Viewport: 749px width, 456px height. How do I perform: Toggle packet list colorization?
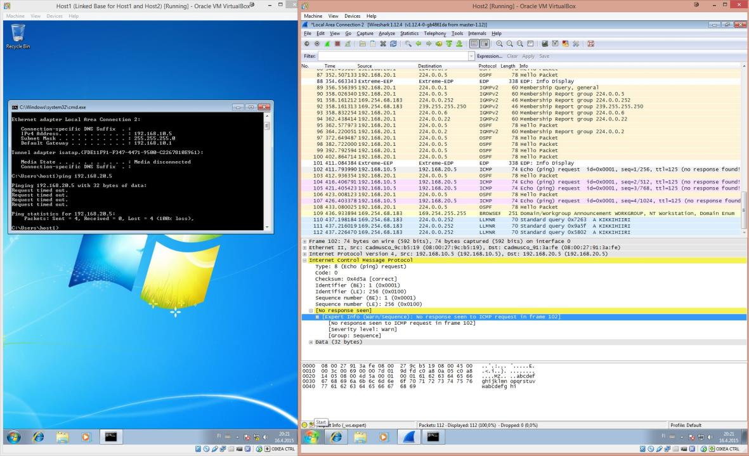point(474,44)
